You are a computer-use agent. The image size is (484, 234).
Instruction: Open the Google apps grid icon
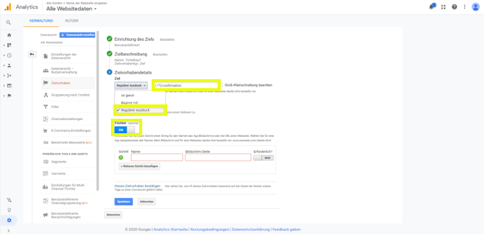pos(443,7)
